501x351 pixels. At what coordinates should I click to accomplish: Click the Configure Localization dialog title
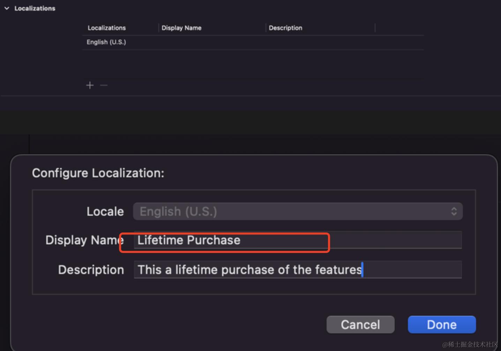point(98,173)
